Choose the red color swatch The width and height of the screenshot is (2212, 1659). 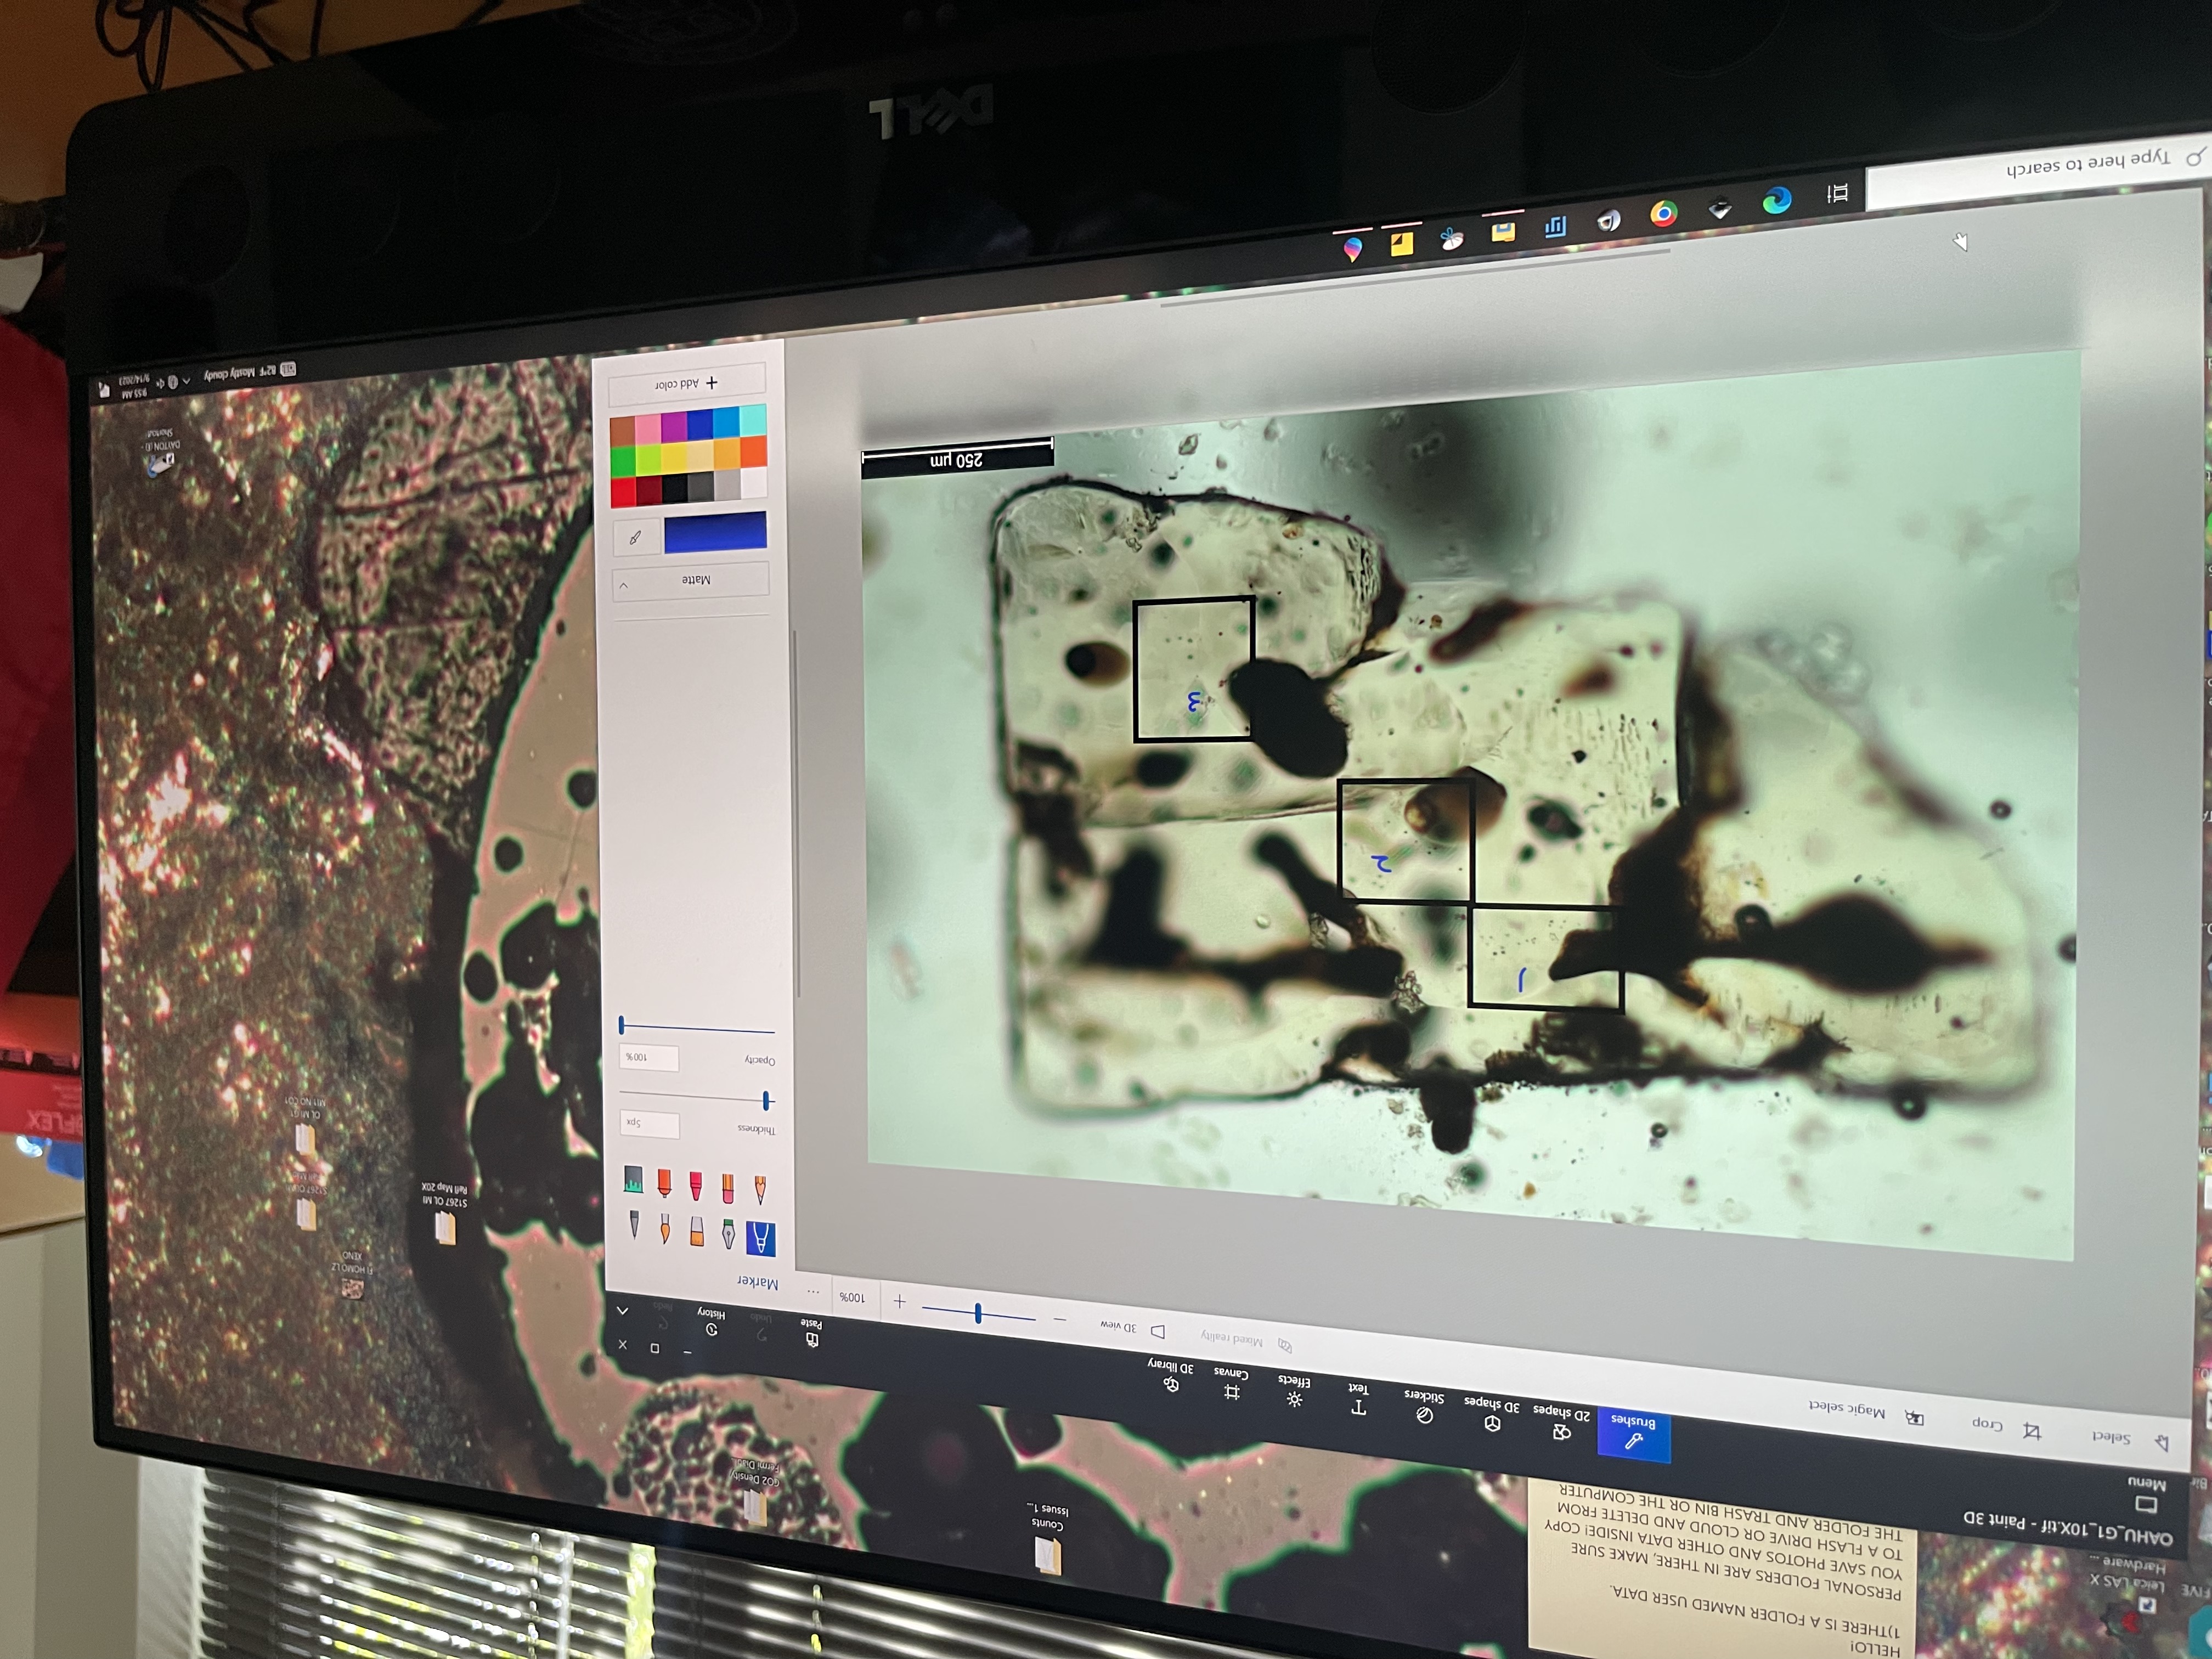623,491
